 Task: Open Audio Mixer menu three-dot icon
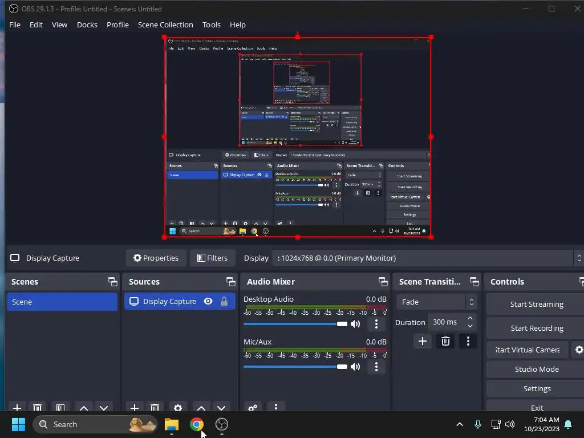[x=276, y=407]
